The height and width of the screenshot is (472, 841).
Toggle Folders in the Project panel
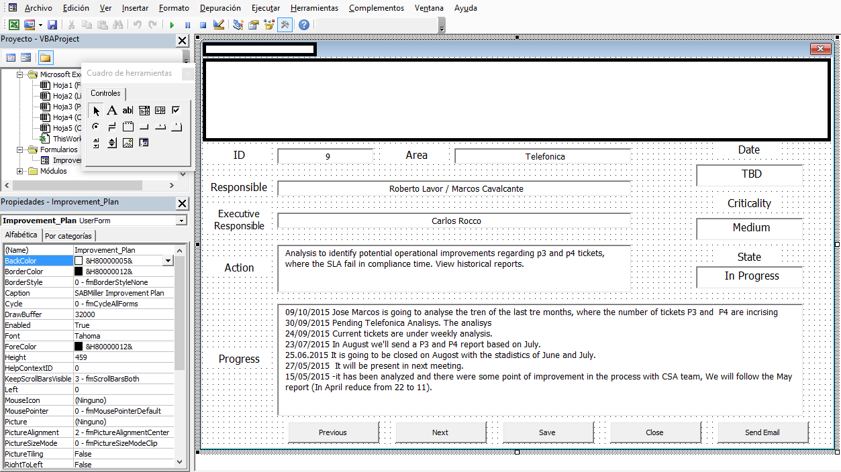coord(45,58)
